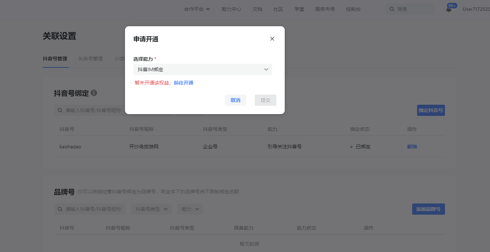Click the 前往开通 link in the dialog
Viewport: 490px width, 252px height.
point(183,82)
